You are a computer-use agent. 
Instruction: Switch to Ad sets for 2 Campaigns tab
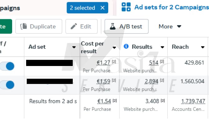point(165,7)
